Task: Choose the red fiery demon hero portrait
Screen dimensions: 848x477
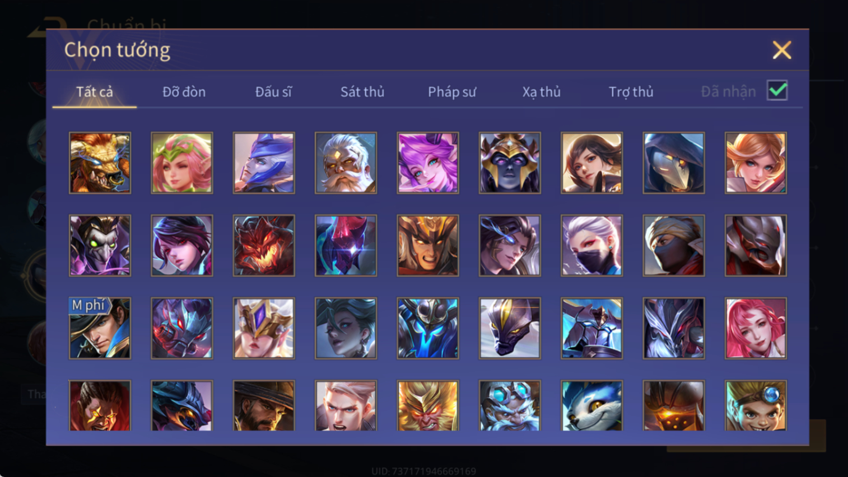Action: (264, 245)
